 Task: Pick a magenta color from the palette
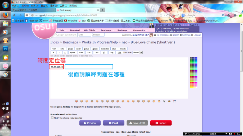pyautogui.click(x=196, y=83)
